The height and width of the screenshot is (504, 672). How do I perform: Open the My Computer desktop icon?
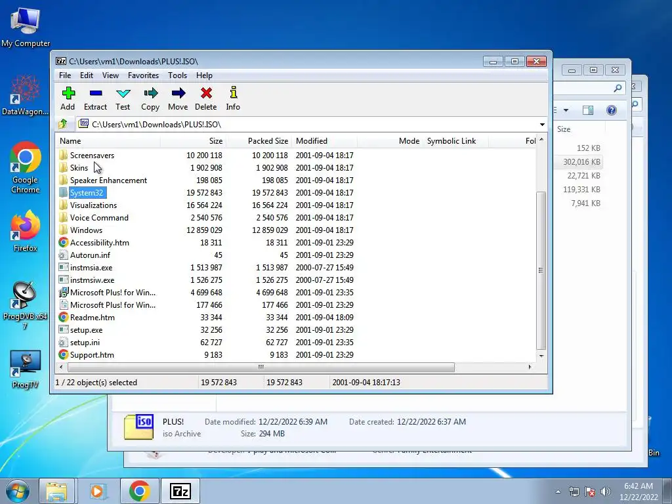click(26, 27)
